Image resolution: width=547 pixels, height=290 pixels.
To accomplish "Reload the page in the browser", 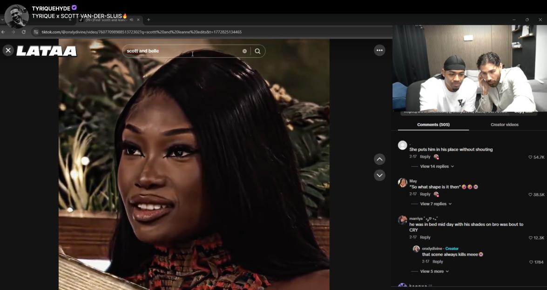I will tap(23, 32).
